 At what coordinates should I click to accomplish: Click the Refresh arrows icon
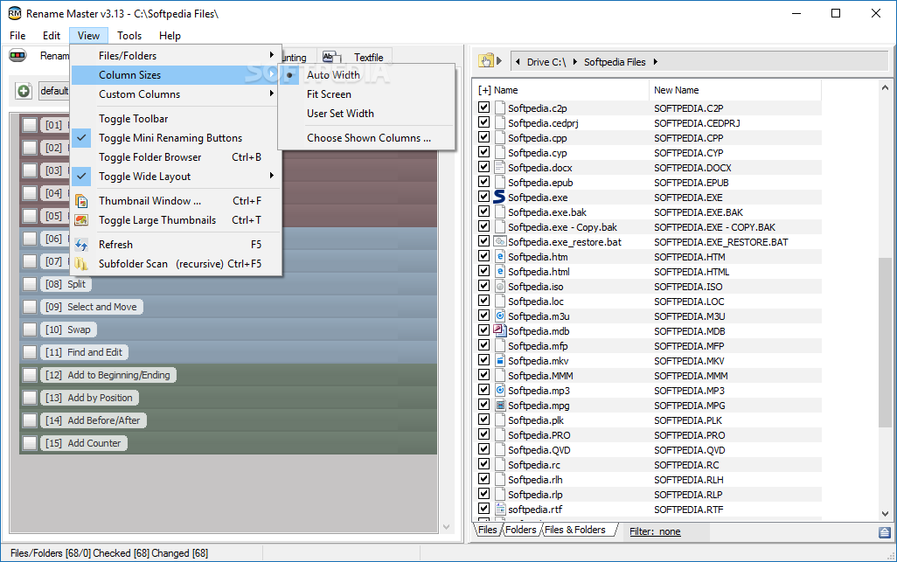pos(82,245)
